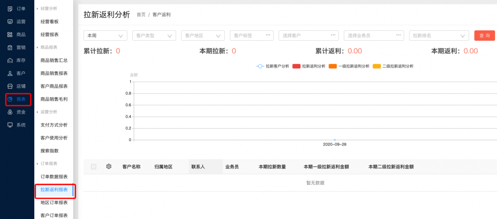Click the 客户名称 column header
The width and height of the screenshot is (497, 219).
pyautogui.click(x=131, y=167)
